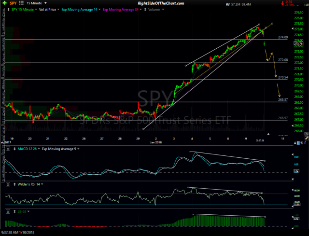The height and width of the screenshot is (236, 309).
Task: Click the MACD current value 0.04 label
Action: point(296,171)
